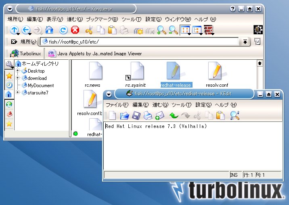The height and width of the screenshot is (205, 289).
Task: Create new document in KEdit toolbar
Action: coord(112,115)
